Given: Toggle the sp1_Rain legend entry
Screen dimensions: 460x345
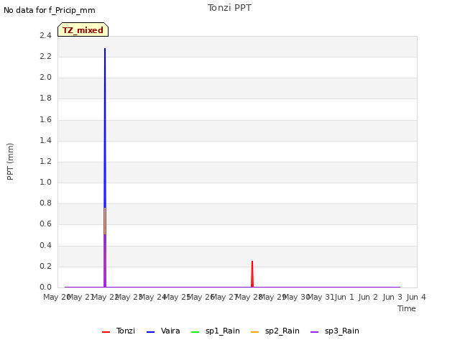Looking at the screenshot, I should [216, 331].
